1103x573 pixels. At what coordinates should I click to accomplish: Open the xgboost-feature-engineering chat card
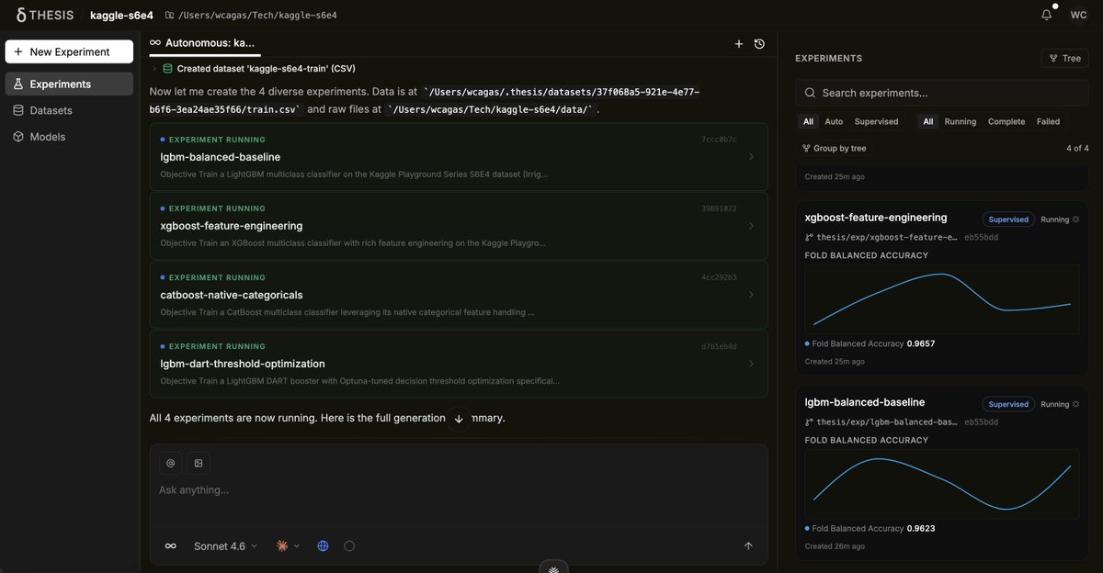(x=459, y=226)
